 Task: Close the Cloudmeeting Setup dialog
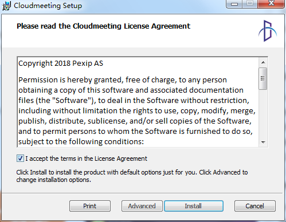[x=271, y=4]
